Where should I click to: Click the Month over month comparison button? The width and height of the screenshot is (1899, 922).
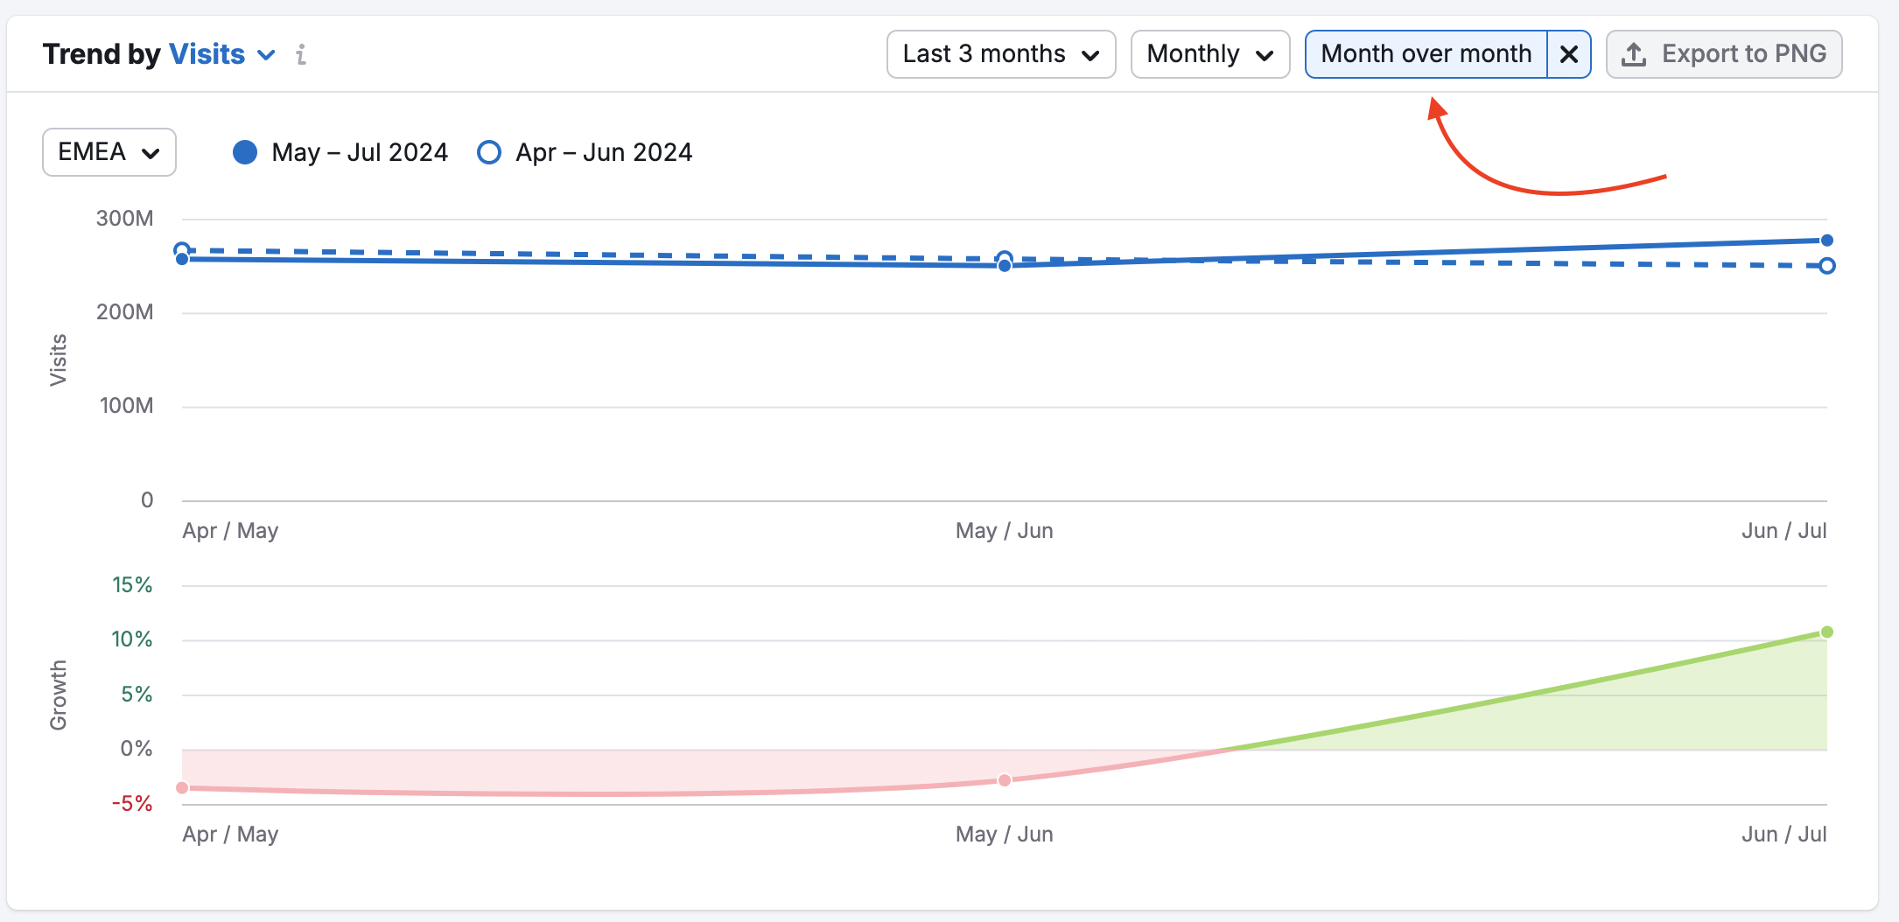(x=1426, y=54)
